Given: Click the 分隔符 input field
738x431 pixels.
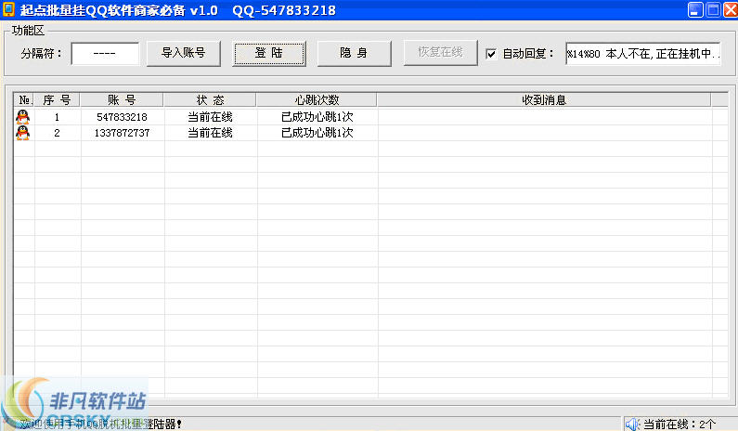Looking at the screenshot, I should tap(105, 53).
